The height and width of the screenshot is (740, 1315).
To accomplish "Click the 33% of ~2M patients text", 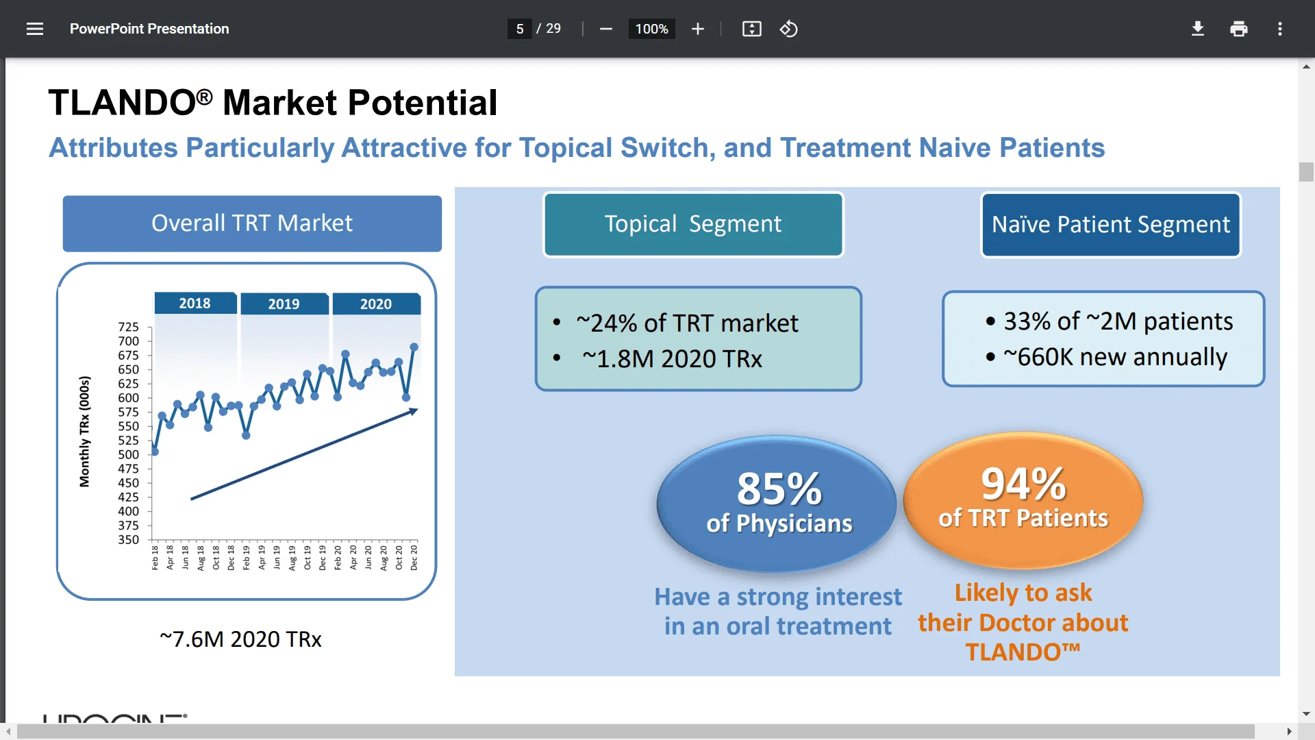I will (1118, 321).
